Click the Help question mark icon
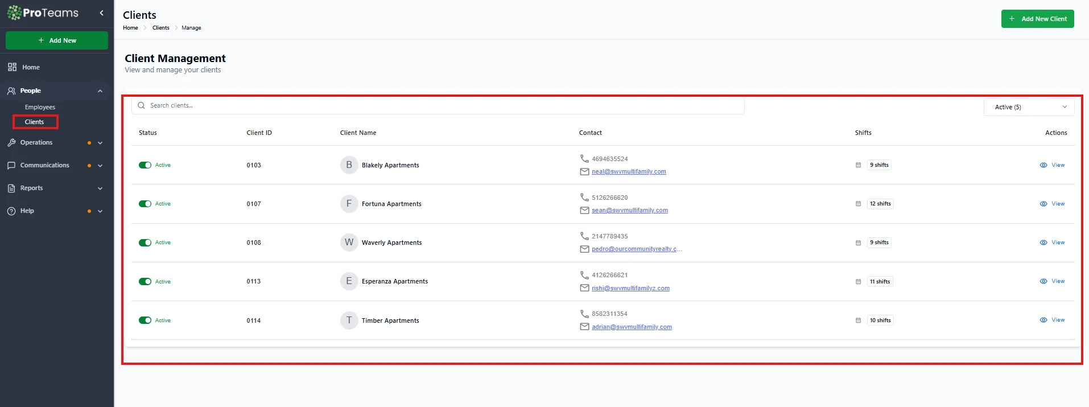 pyautogui.click(x=11, y=211)
